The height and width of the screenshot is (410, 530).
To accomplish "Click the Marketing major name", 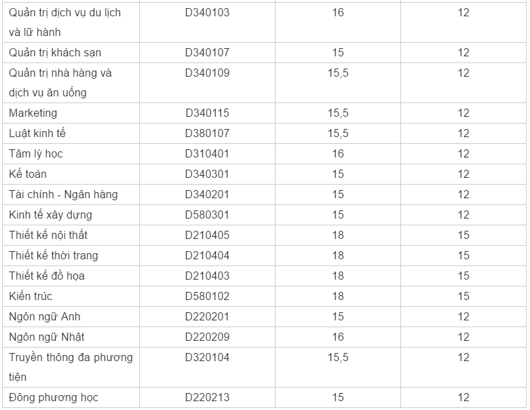I will (33, 113).
